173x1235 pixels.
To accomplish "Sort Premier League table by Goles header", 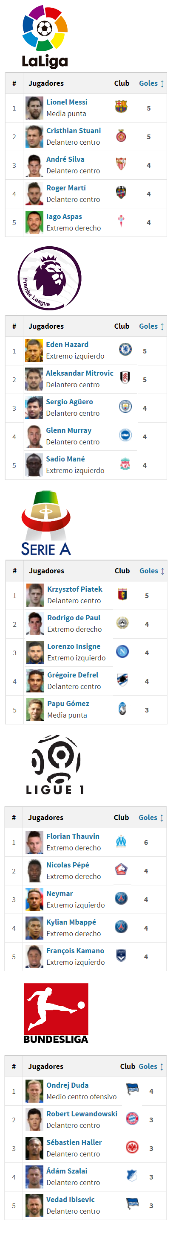I will point(151,327).
